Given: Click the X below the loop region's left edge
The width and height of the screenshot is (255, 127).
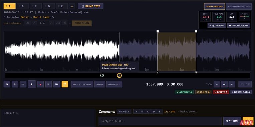Looking at the screenshot, I should pos(158,72).
